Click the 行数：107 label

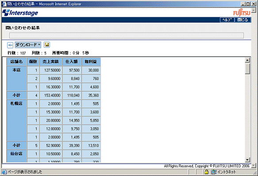17,53
